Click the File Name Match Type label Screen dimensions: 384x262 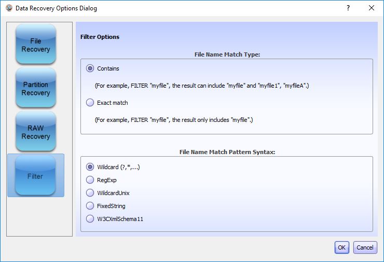pyautogui.click(x=227, y=54)
